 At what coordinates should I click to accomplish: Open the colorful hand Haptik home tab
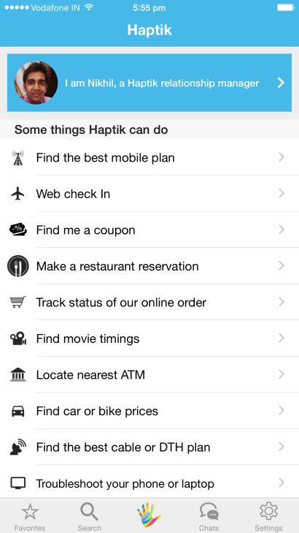tap(149, 515)
